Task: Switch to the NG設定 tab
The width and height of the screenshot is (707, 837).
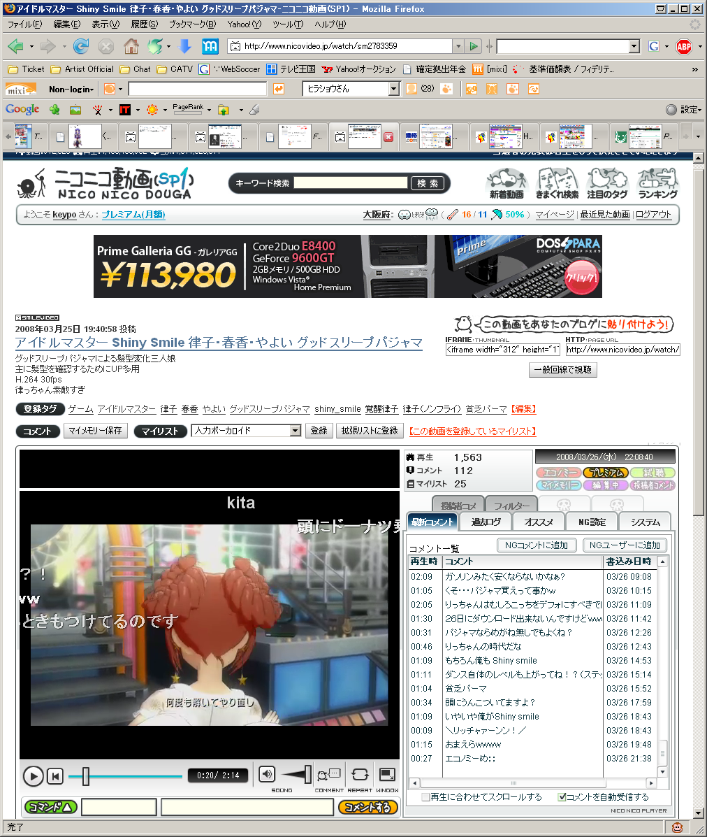Action: click(x=592, y=522)
